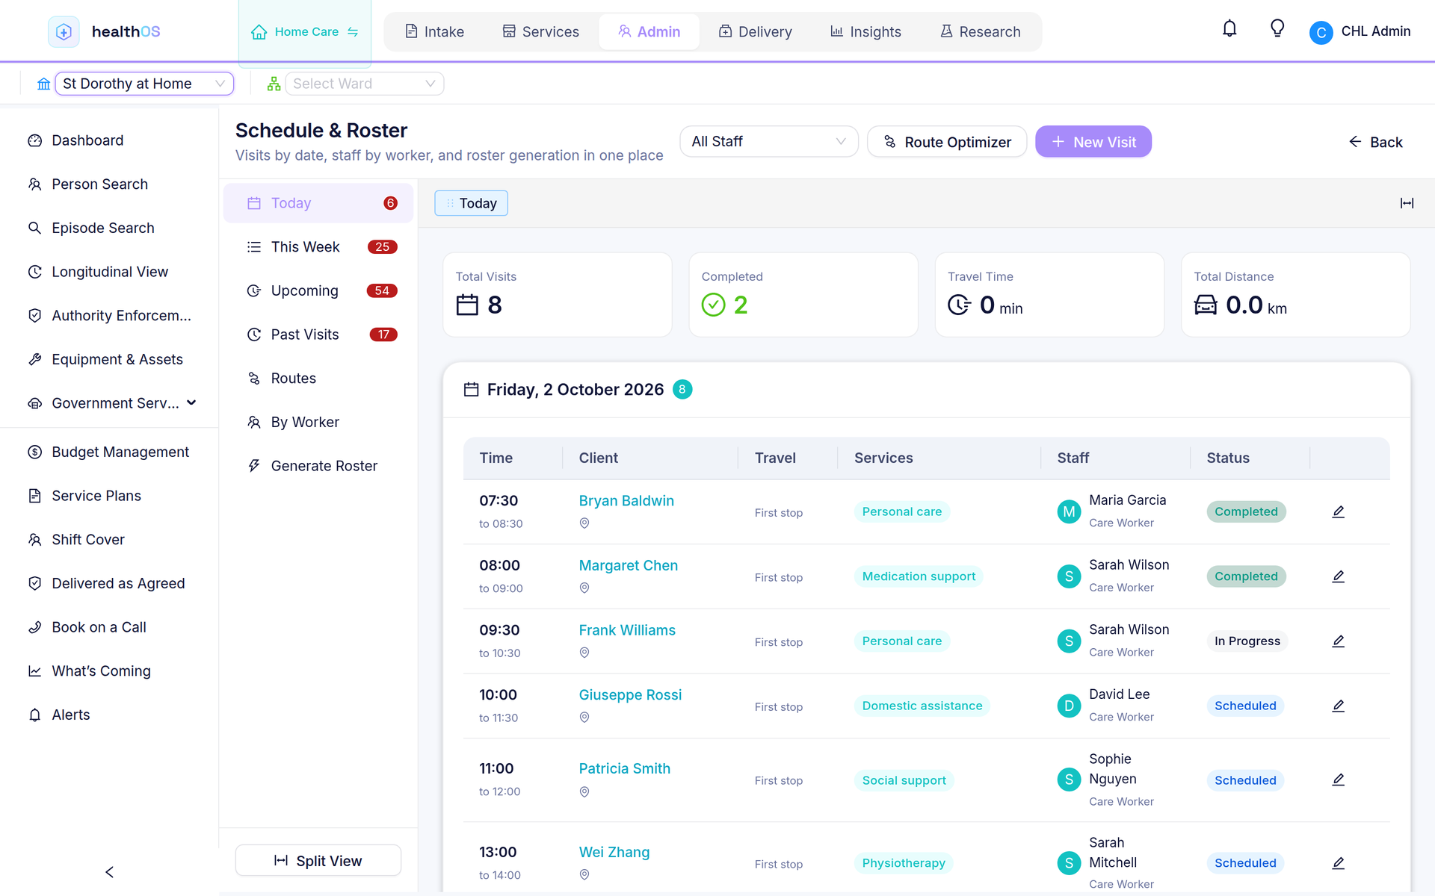Image resolution: width=1435 pixels, height=896 pixels.
Task: Collapse the left sidebar with the arrow
Action: coord(109,872)
